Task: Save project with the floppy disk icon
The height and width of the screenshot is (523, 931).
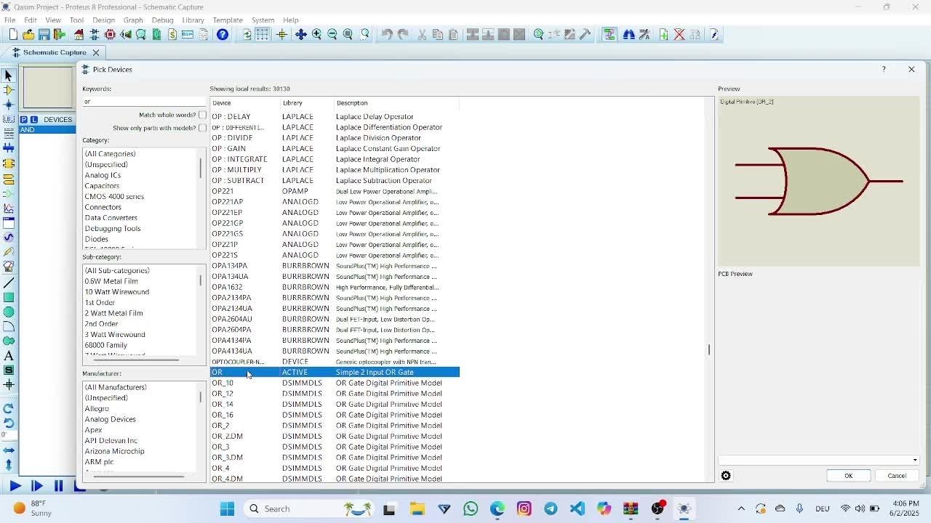Action: tap(44, 34)
